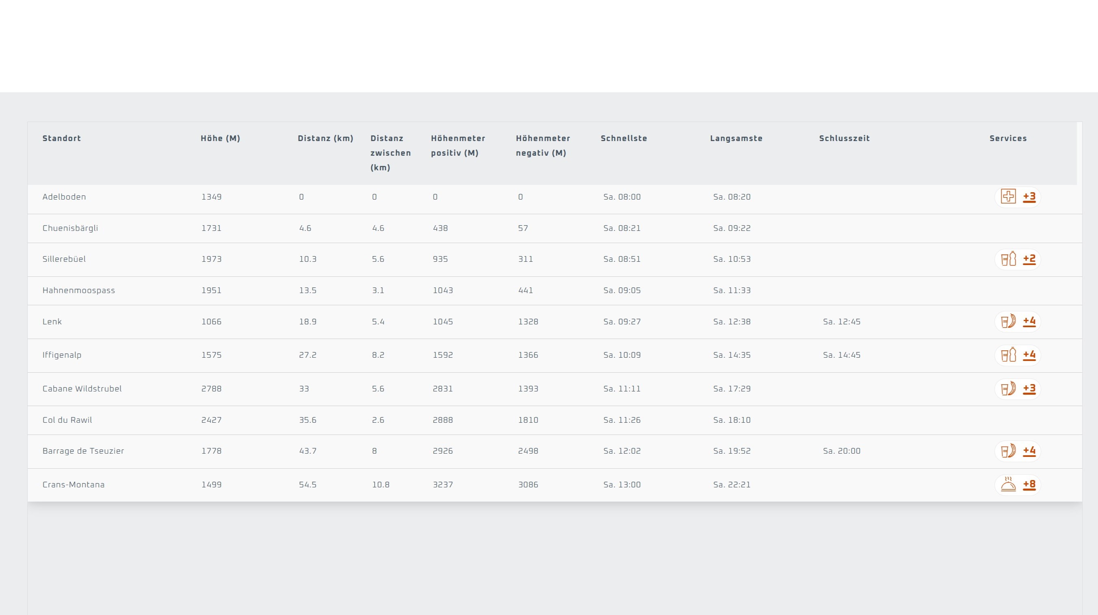Expand +2 more services for Sillerebüel
Viewport: 1098px width, 615px height.
pyautogui.click(x=1029, y=259)
